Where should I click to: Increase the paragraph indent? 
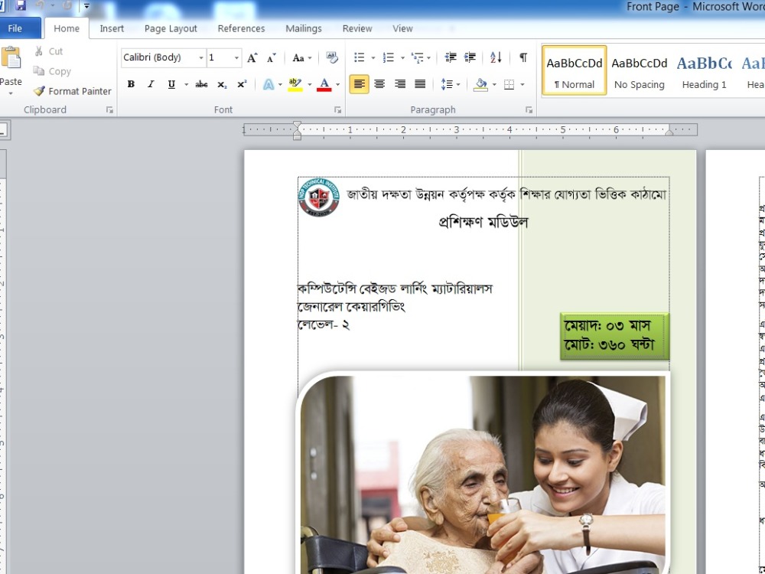coord(470,57)
